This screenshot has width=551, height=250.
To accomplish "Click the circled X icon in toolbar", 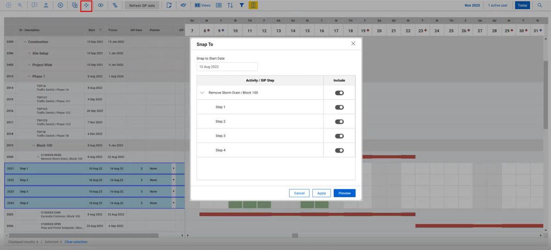I will point(60,6).
